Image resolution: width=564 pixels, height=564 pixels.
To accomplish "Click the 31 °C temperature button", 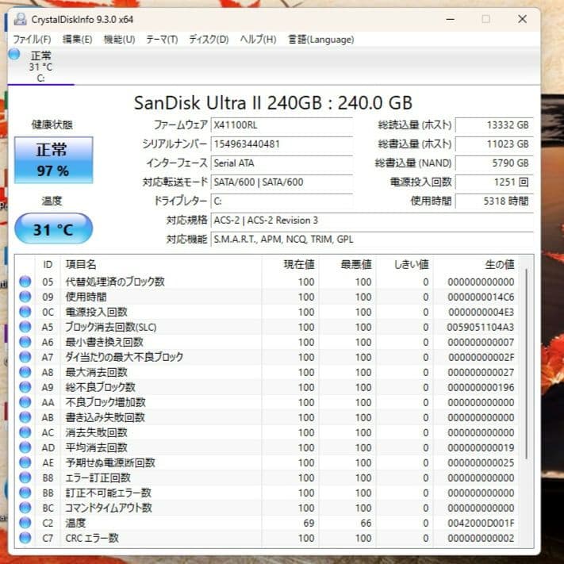I will pyautogui.click(x=54, y=228).
